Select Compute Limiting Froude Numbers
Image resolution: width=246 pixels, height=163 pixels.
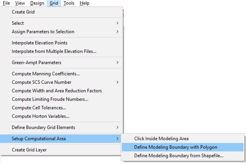tap(50, 99)
